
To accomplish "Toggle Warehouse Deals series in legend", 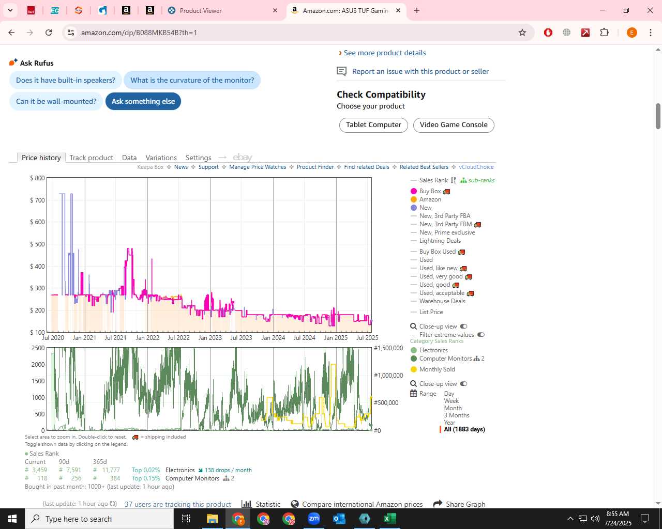I will 438,301.
